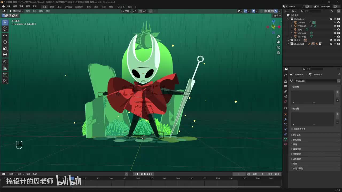Disable render for character1 collection
The image size is (342, 192).
[x=339, y=44]
